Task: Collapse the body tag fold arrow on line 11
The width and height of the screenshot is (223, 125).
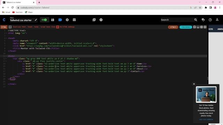Action: (6, 56)
